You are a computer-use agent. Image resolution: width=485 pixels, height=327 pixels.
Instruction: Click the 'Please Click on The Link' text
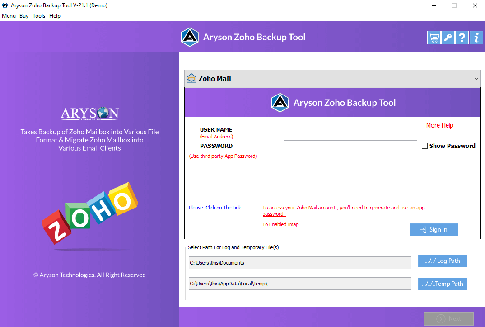[215, 208]
